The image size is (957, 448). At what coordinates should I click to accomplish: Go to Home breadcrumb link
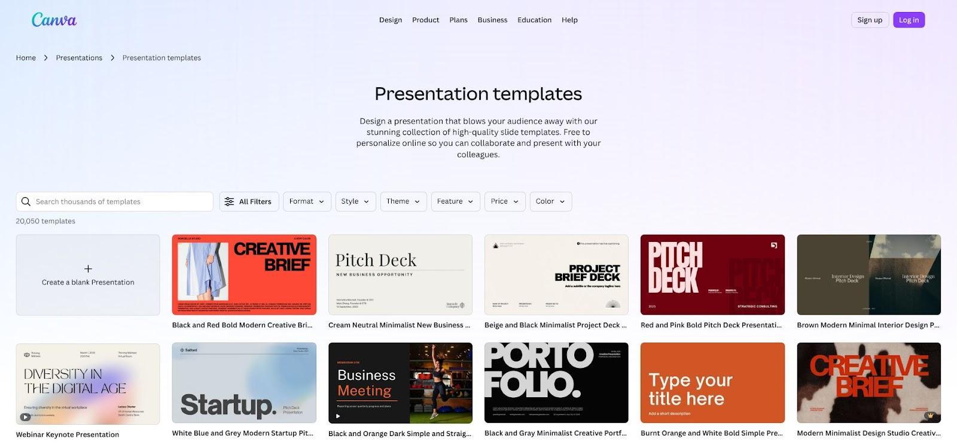(x=26, y=58)
